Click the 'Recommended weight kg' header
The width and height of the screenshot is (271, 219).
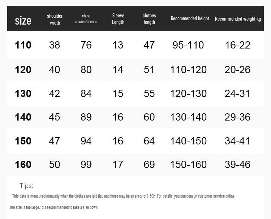(x=238, y=19)
